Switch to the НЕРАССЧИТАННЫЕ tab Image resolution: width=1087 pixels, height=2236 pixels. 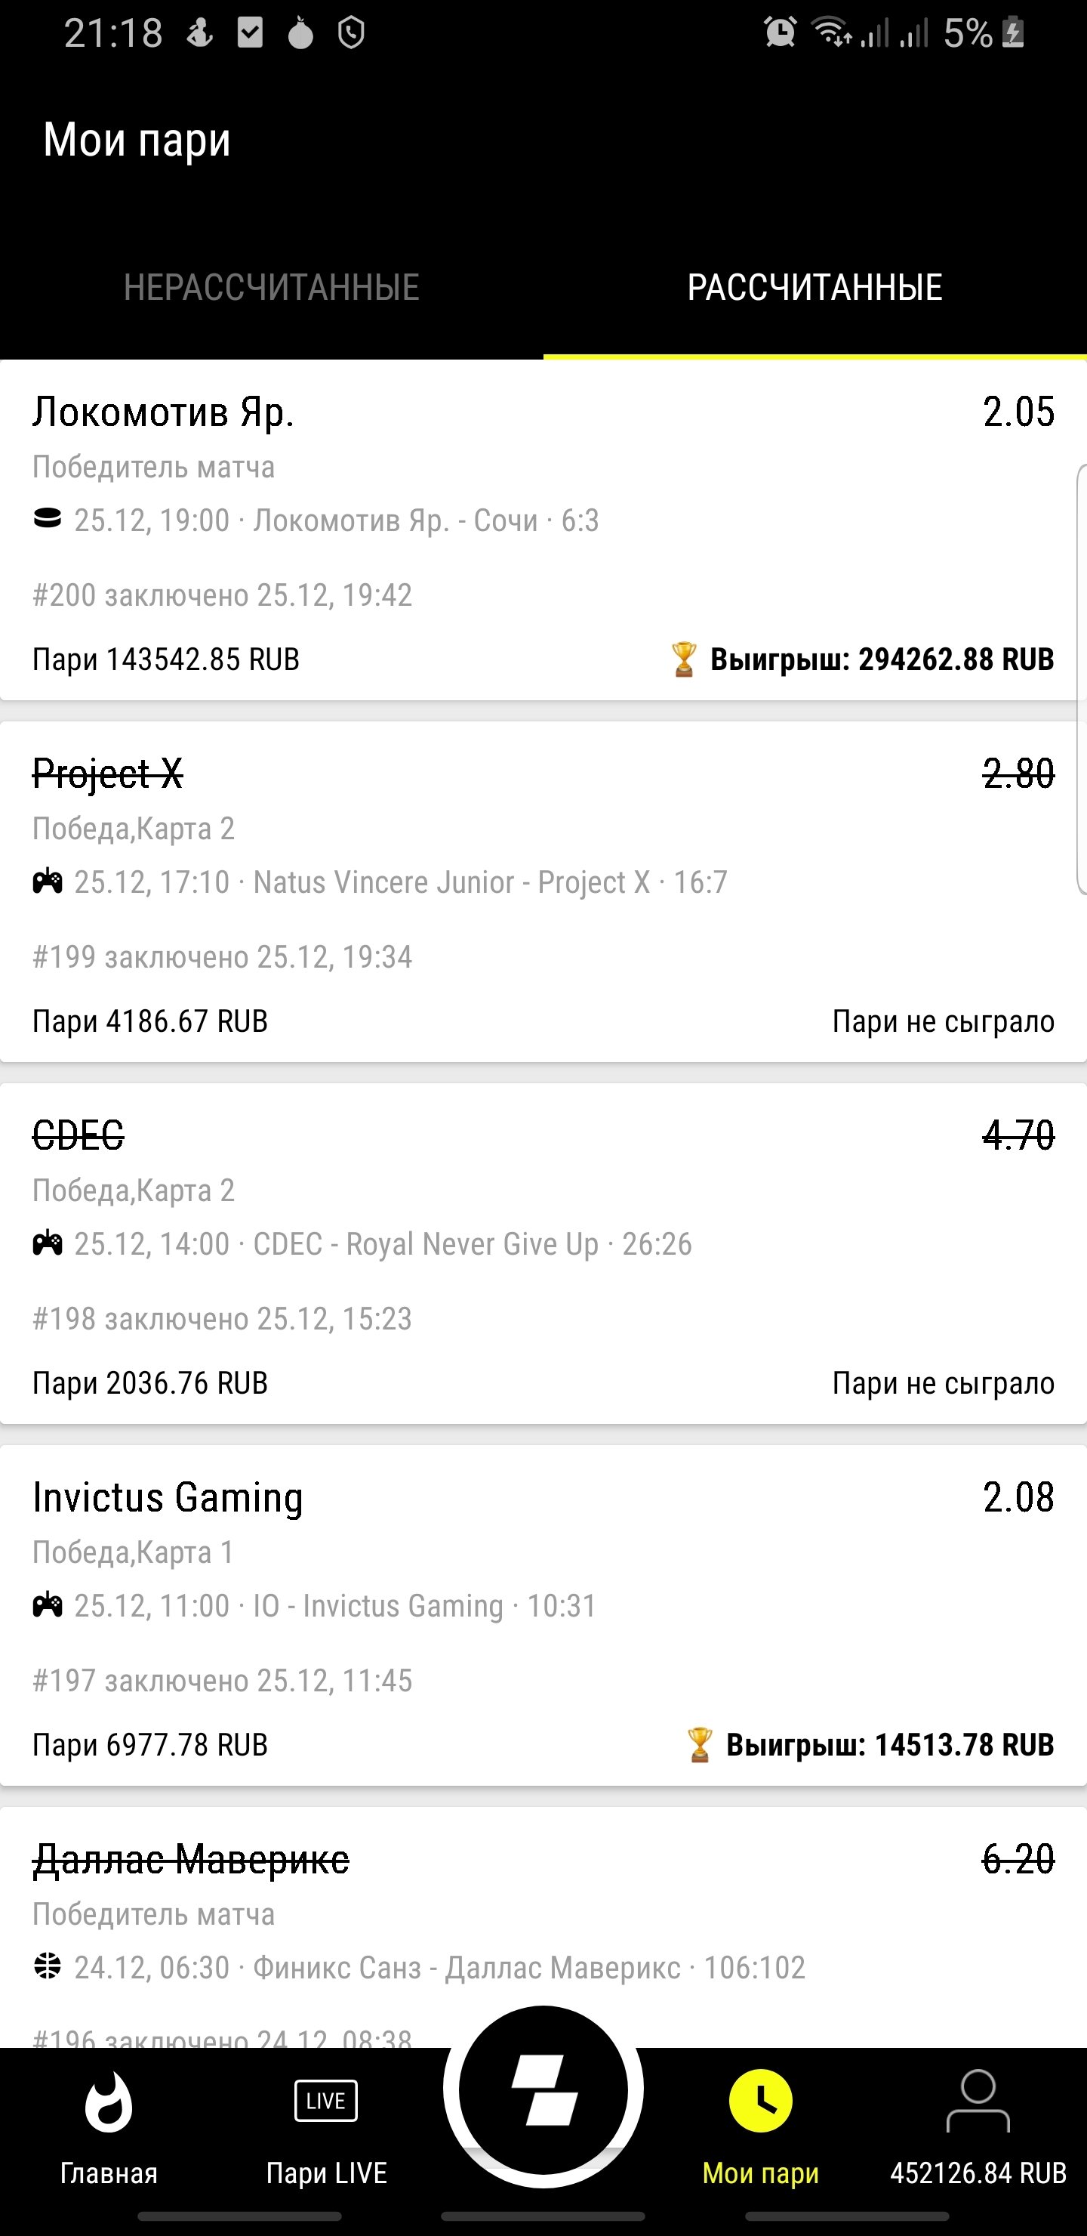(x=272, y=287)
